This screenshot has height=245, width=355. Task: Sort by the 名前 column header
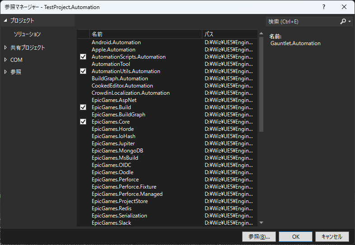tap(146, 34)
